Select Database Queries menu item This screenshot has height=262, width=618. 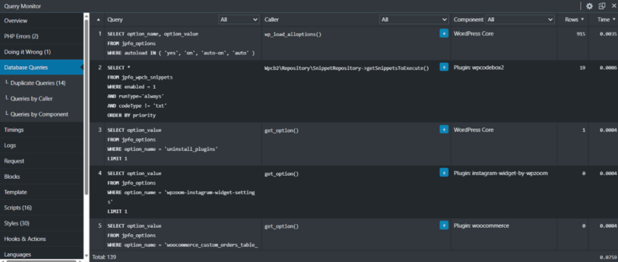[42, 68]
